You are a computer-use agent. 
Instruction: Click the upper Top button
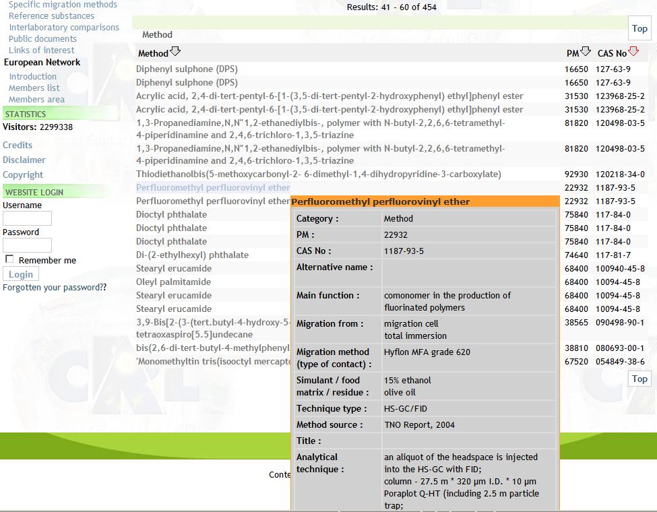pyautogui.click(x=639, y=28)
